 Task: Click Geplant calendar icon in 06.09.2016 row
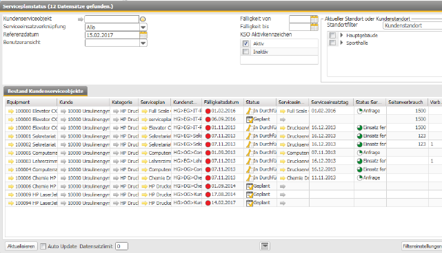pos(250,120)
